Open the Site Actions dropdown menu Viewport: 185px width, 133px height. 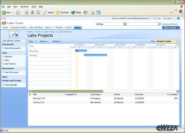(171, 28)
